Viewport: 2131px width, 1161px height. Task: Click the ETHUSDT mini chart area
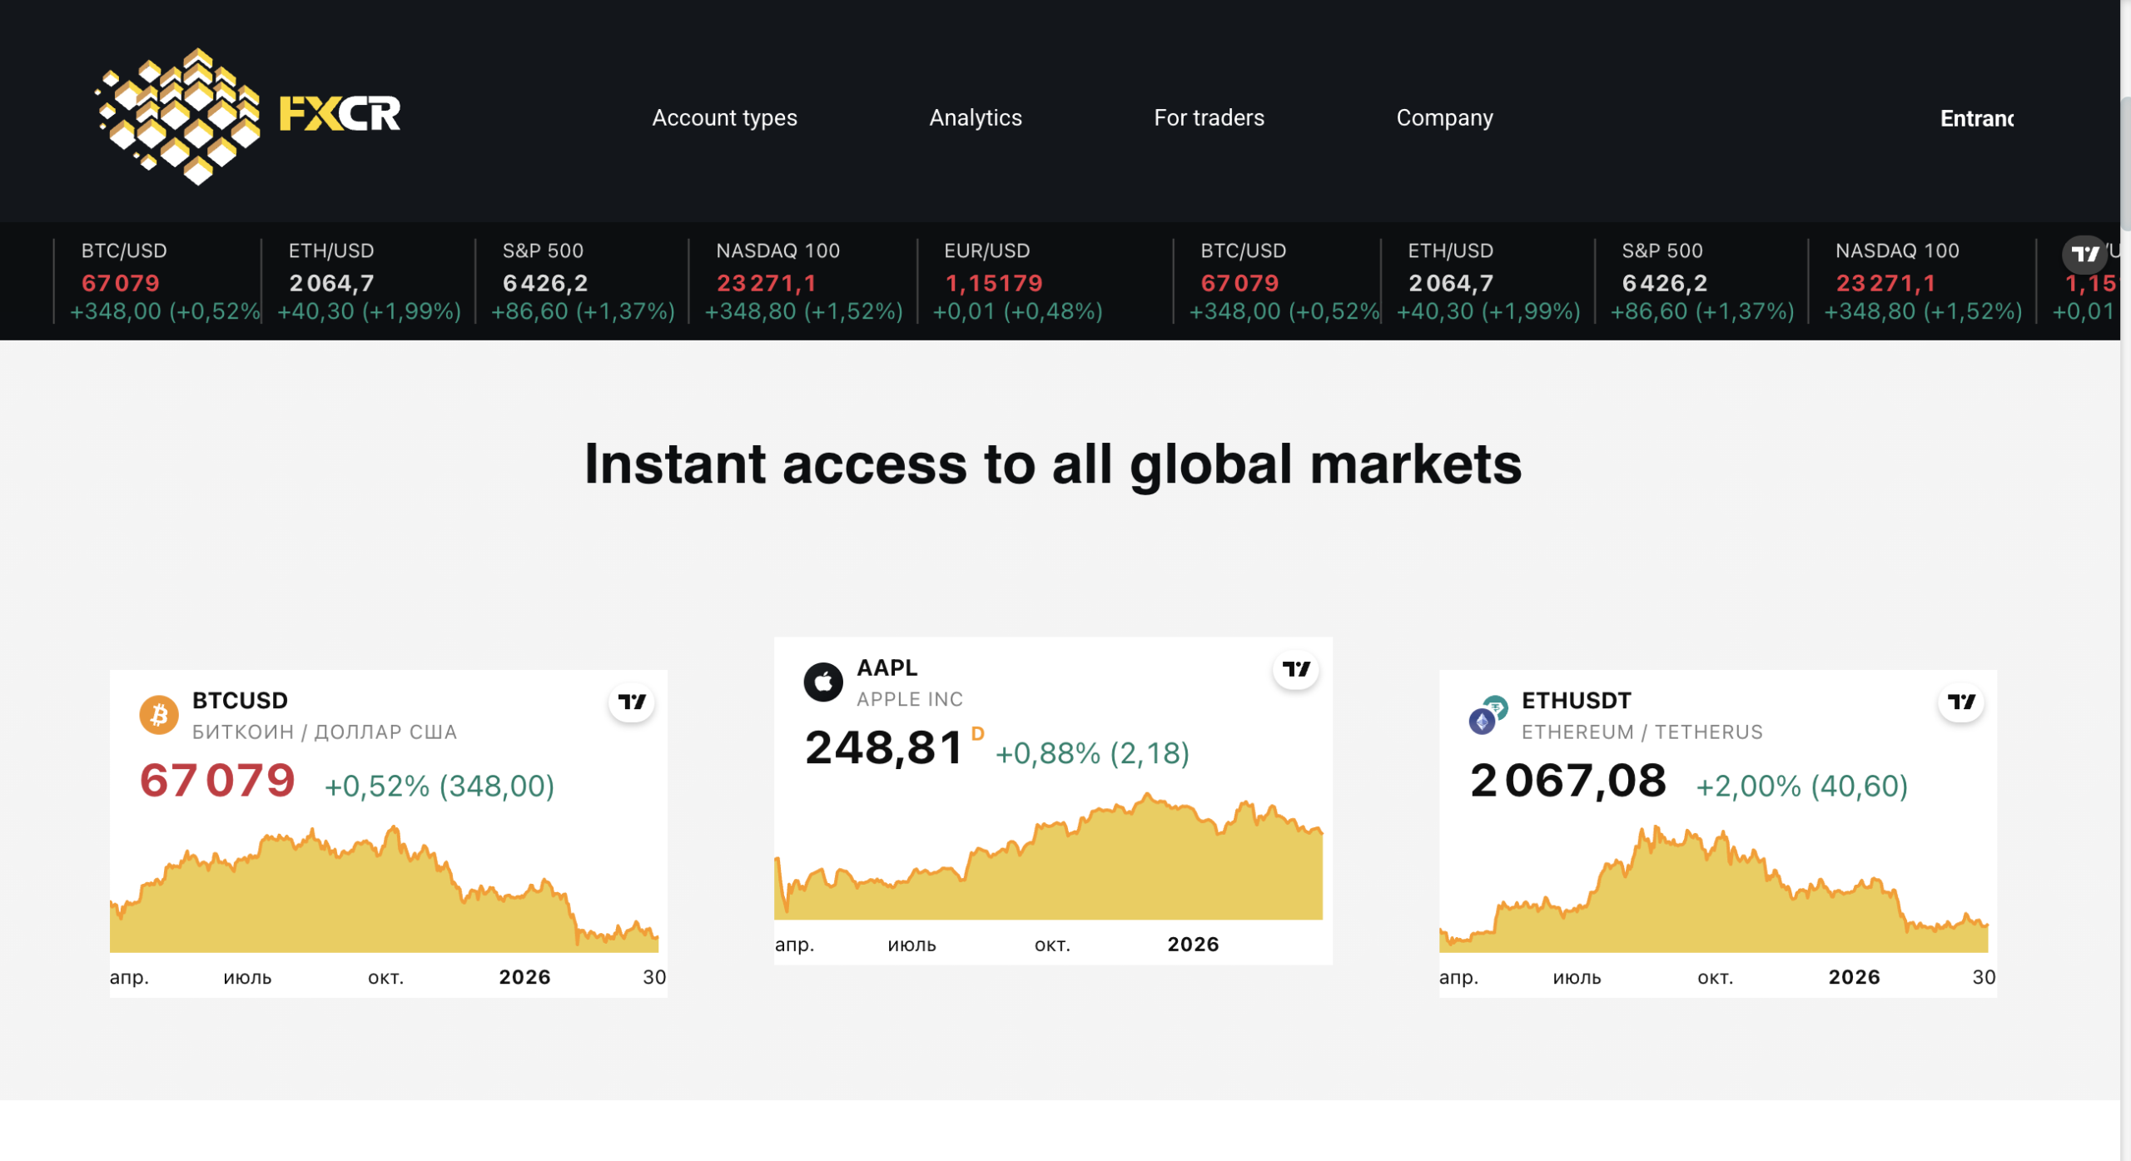click(x=1714, y=889)
